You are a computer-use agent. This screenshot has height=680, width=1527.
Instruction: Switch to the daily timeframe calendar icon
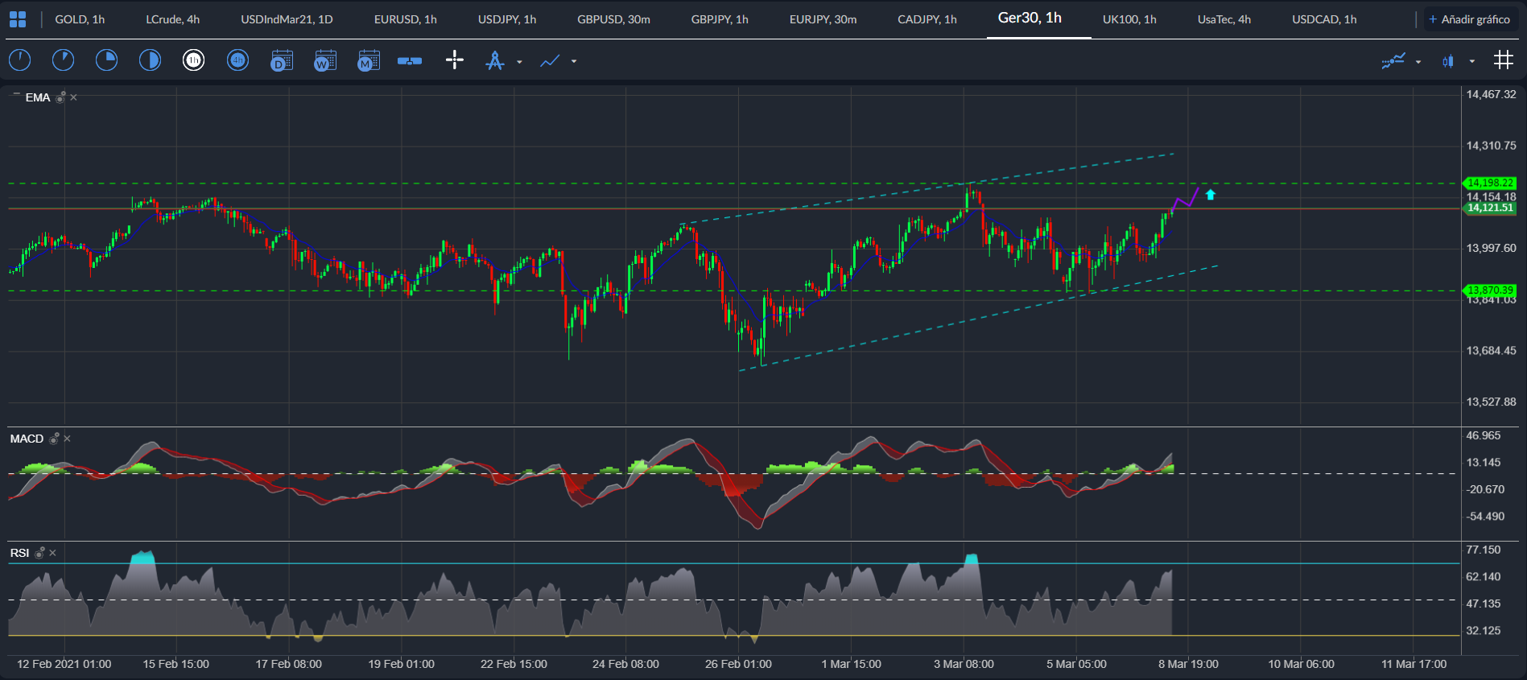(281, 60)
